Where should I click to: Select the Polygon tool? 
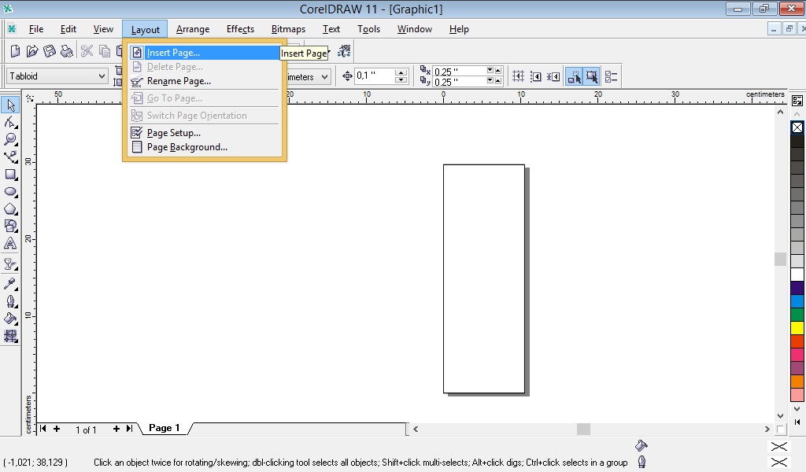pyautogui.click(x=10, y=209)
